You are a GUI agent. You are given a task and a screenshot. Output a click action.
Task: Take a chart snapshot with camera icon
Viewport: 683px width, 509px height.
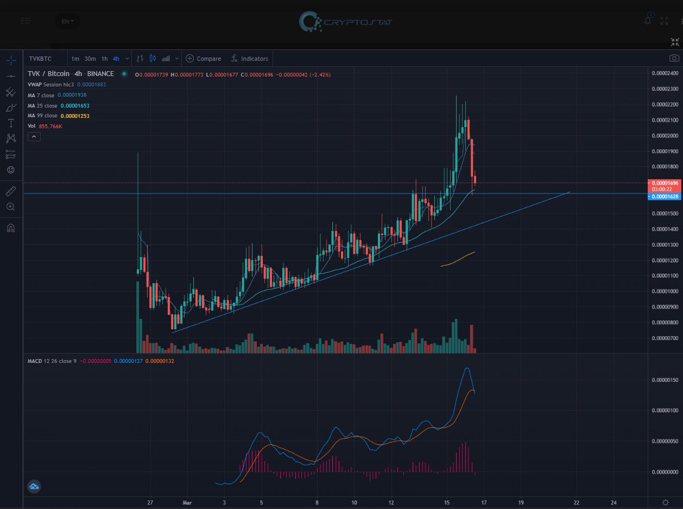pos(674,58)
